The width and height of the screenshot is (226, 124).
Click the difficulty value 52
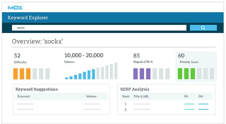tap(17, 56)
